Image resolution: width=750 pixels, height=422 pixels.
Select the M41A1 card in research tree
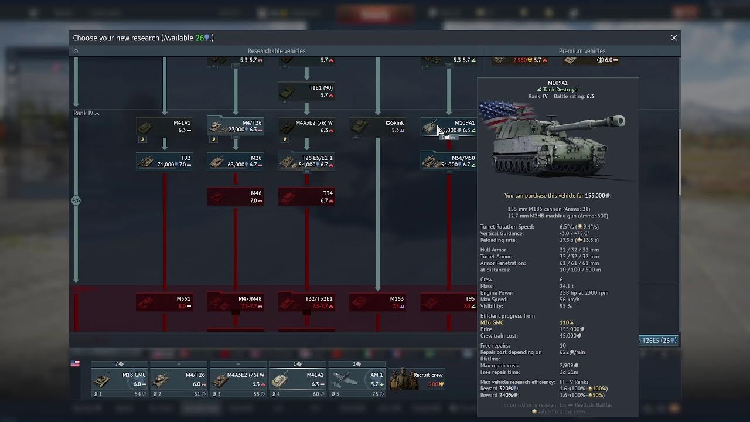point(165,127)
